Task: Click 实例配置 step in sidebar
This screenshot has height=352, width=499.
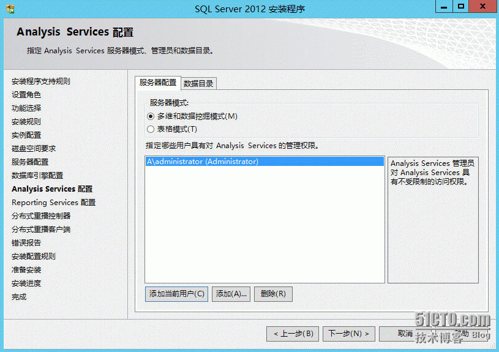Action: (x=26, y=135)
